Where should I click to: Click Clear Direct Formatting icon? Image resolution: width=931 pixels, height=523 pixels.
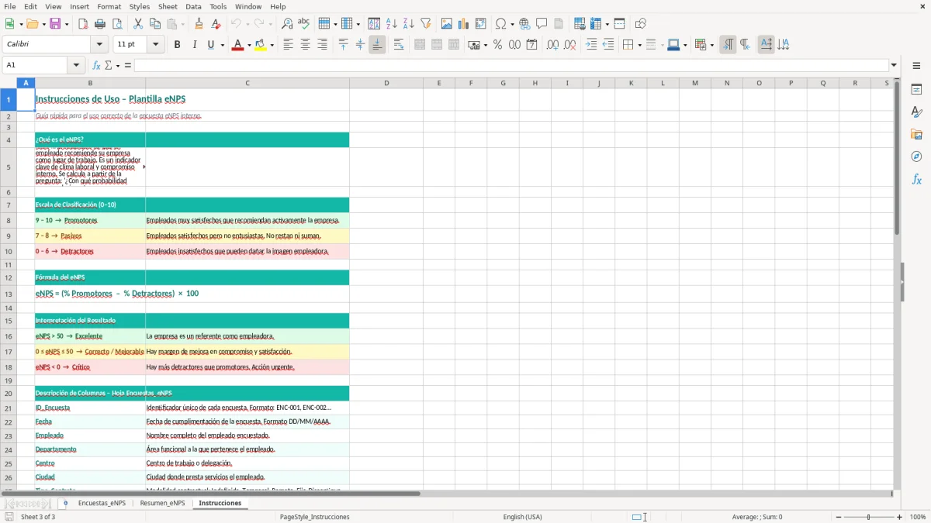[x=216, y=24]
